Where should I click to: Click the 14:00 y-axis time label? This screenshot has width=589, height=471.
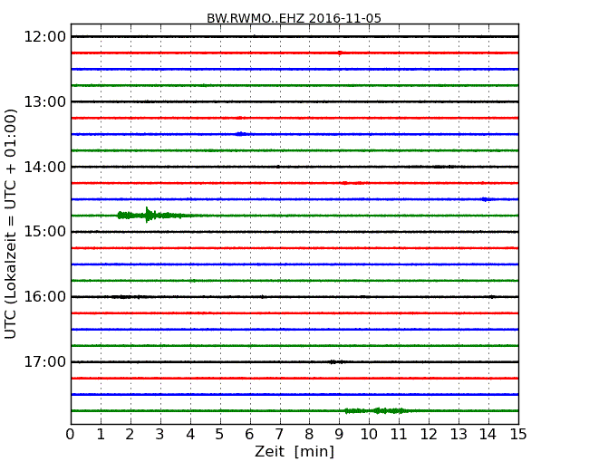(x=44, y=167)
